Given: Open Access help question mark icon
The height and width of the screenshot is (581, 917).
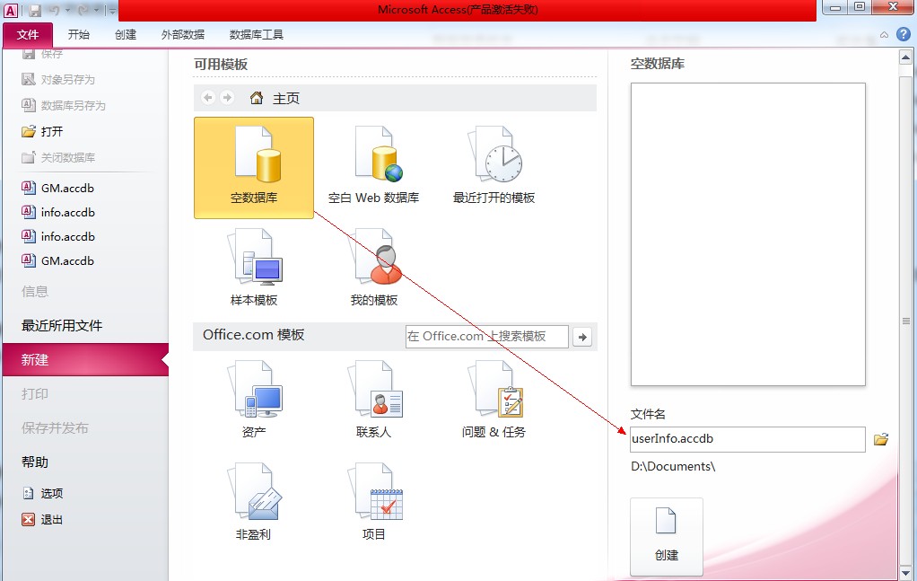Looking at the screenshot, I should coord(904,34).
